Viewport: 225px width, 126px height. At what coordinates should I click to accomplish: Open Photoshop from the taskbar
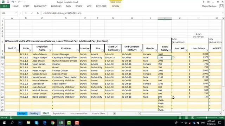[x=20, y=123]
